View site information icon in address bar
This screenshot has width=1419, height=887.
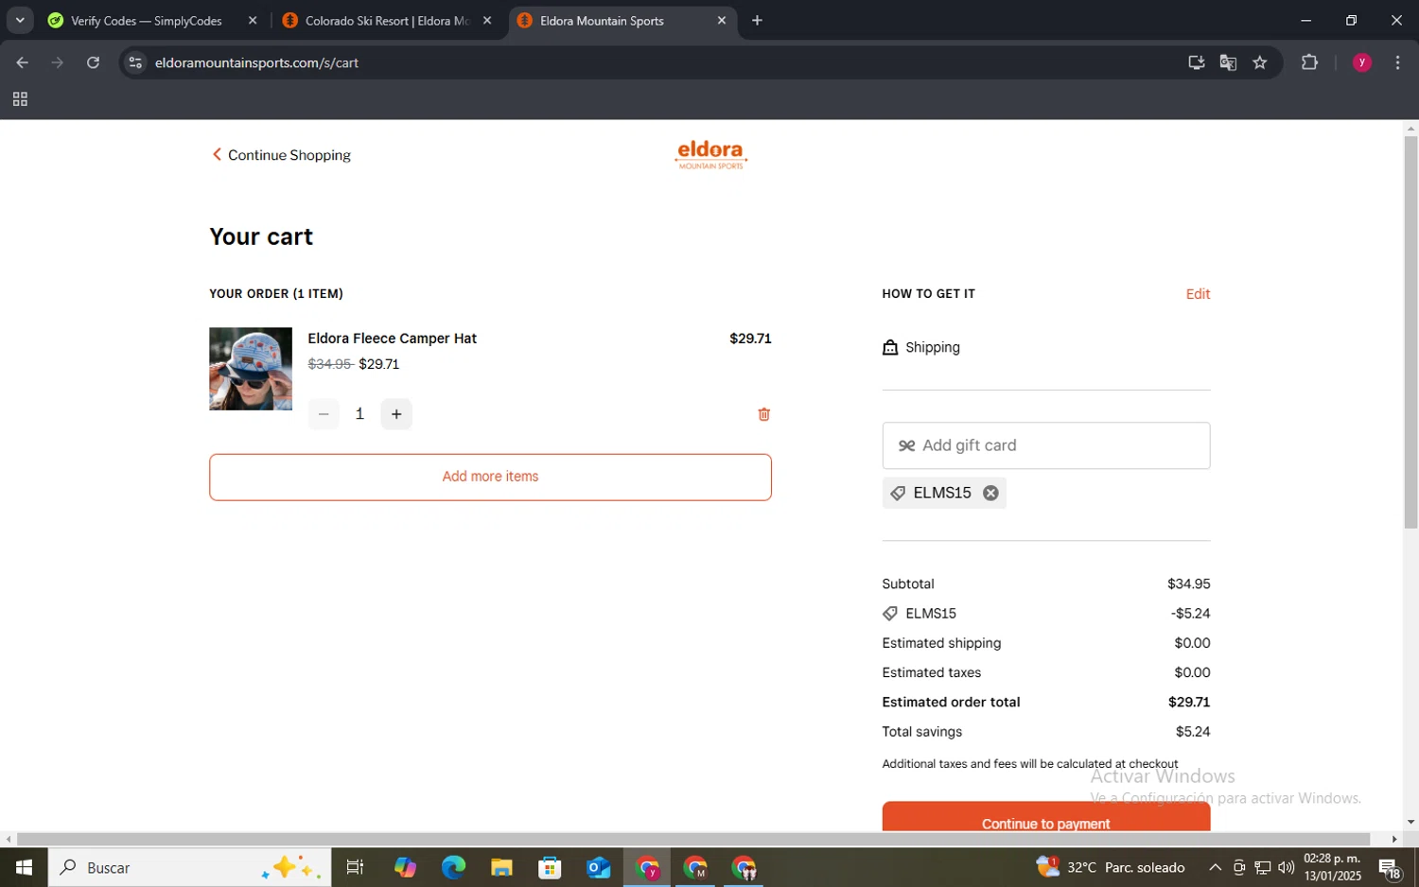tap(135, 62)
